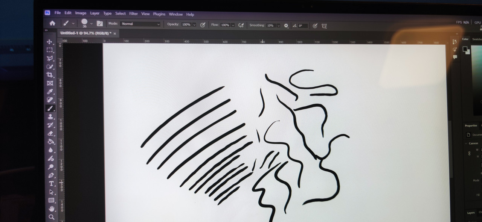
Task: Expand the Flow slider dropdown
Action: tap(233, 25)
